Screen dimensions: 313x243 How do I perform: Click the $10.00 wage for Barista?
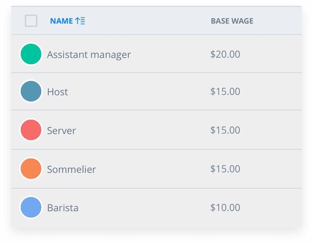click(x=225, y=208)
